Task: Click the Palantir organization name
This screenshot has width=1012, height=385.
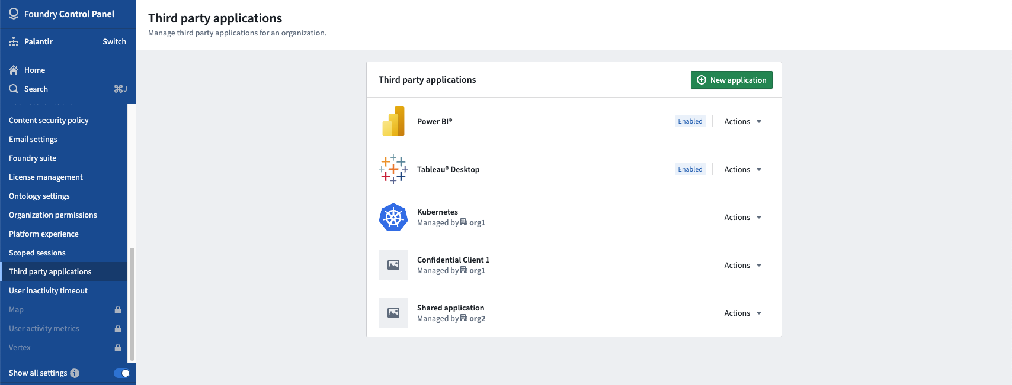Action: 39,41
